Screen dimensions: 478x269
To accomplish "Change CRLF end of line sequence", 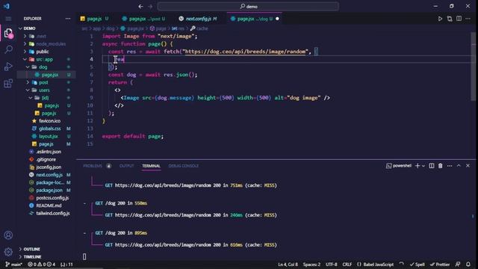I will [347, 264].
